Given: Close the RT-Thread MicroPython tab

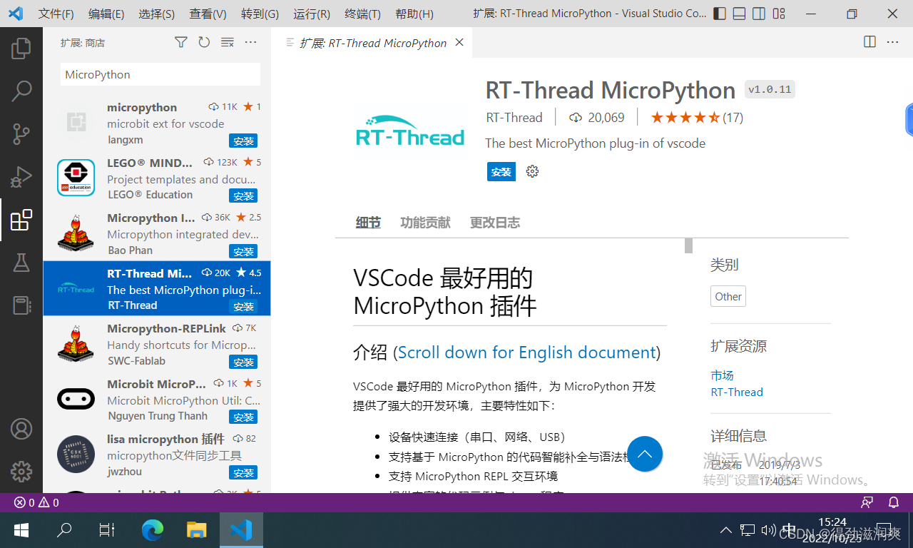Looking at the screenshot, I should [x=459, y=42].
